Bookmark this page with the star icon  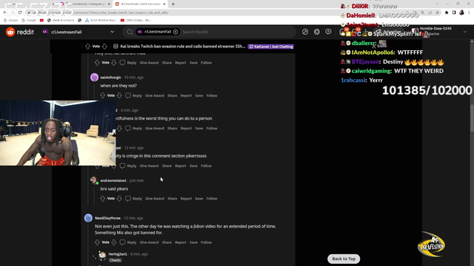(x=437, y=13)
